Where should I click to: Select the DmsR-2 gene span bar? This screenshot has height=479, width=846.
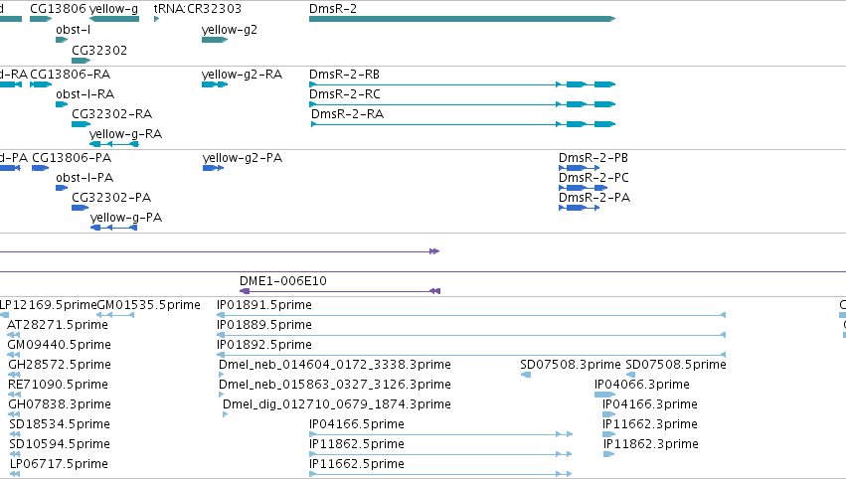pos(462,19)
